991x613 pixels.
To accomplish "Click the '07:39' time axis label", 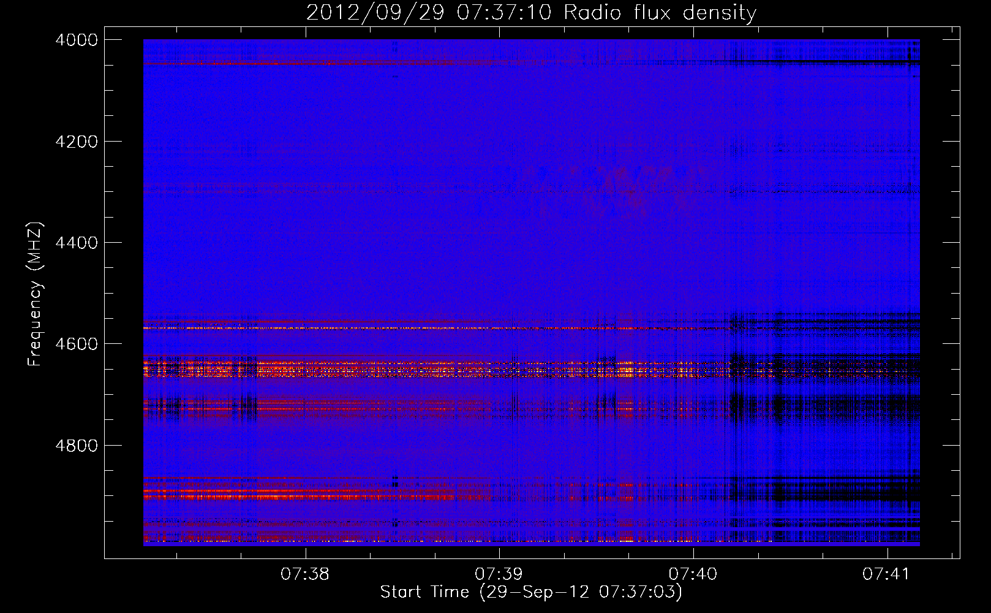I will pyautogui.click(x=499, y=574).
